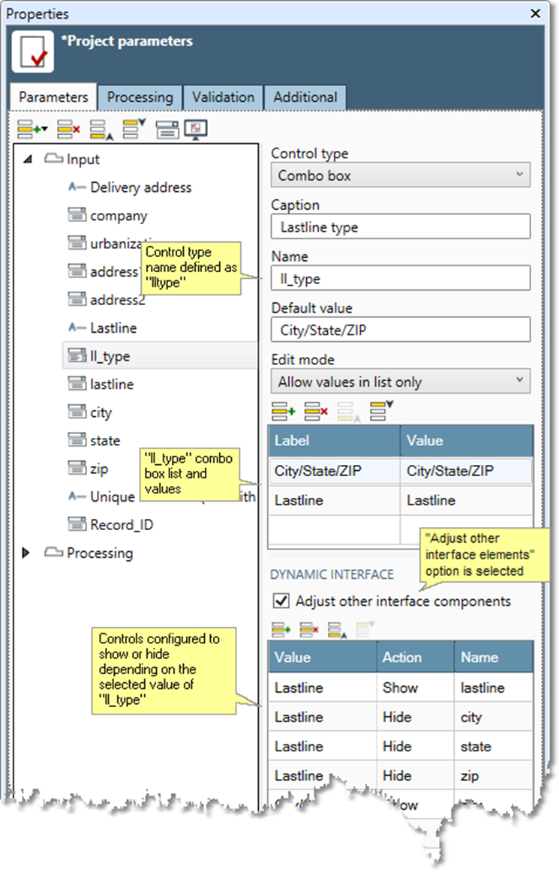Screen dimensions: 559x872
Task: Select the Delivery address tree item
Action: point(140,187)
